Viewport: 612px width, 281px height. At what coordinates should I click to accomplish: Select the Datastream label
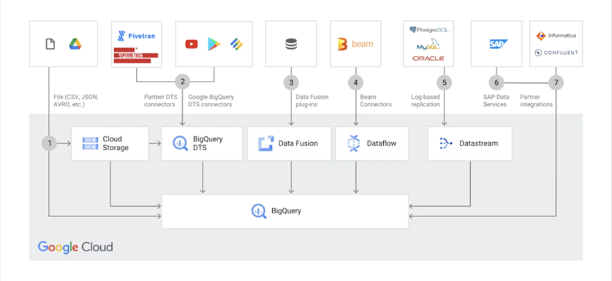click(479, 143)
